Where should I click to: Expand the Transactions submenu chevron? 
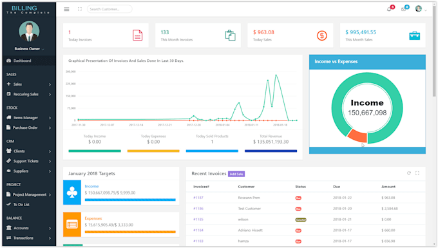coord(50,238)
